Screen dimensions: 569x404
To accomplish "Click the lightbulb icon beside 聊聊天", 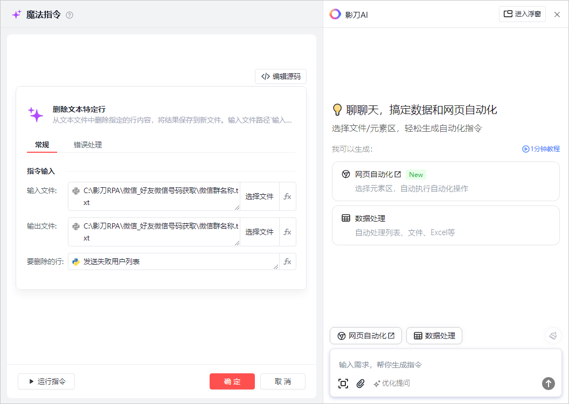I will coord(337,109).
